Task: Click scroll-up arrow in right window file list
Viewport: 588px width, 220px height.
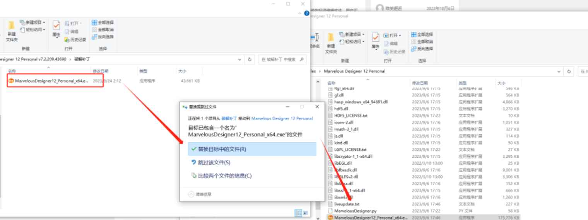Action: [x=319, y=83]
